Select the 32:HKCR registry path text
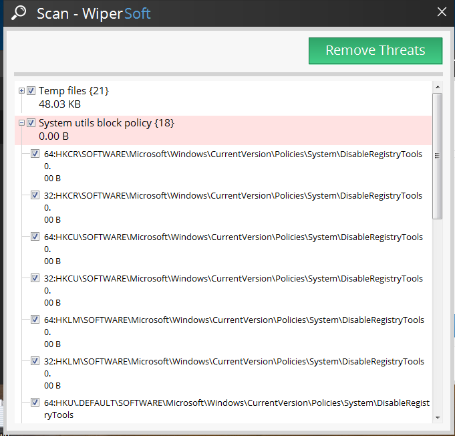Screen dimensions: 455x436 pos(233,196)
